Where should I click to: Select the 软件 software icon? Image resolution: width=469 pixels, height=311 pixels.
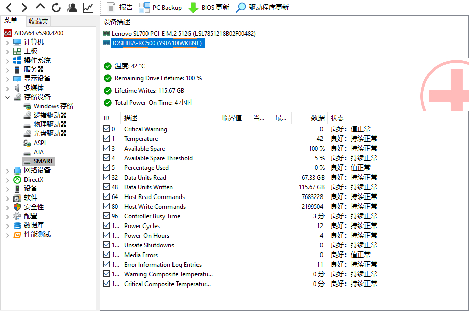(17, 198)
